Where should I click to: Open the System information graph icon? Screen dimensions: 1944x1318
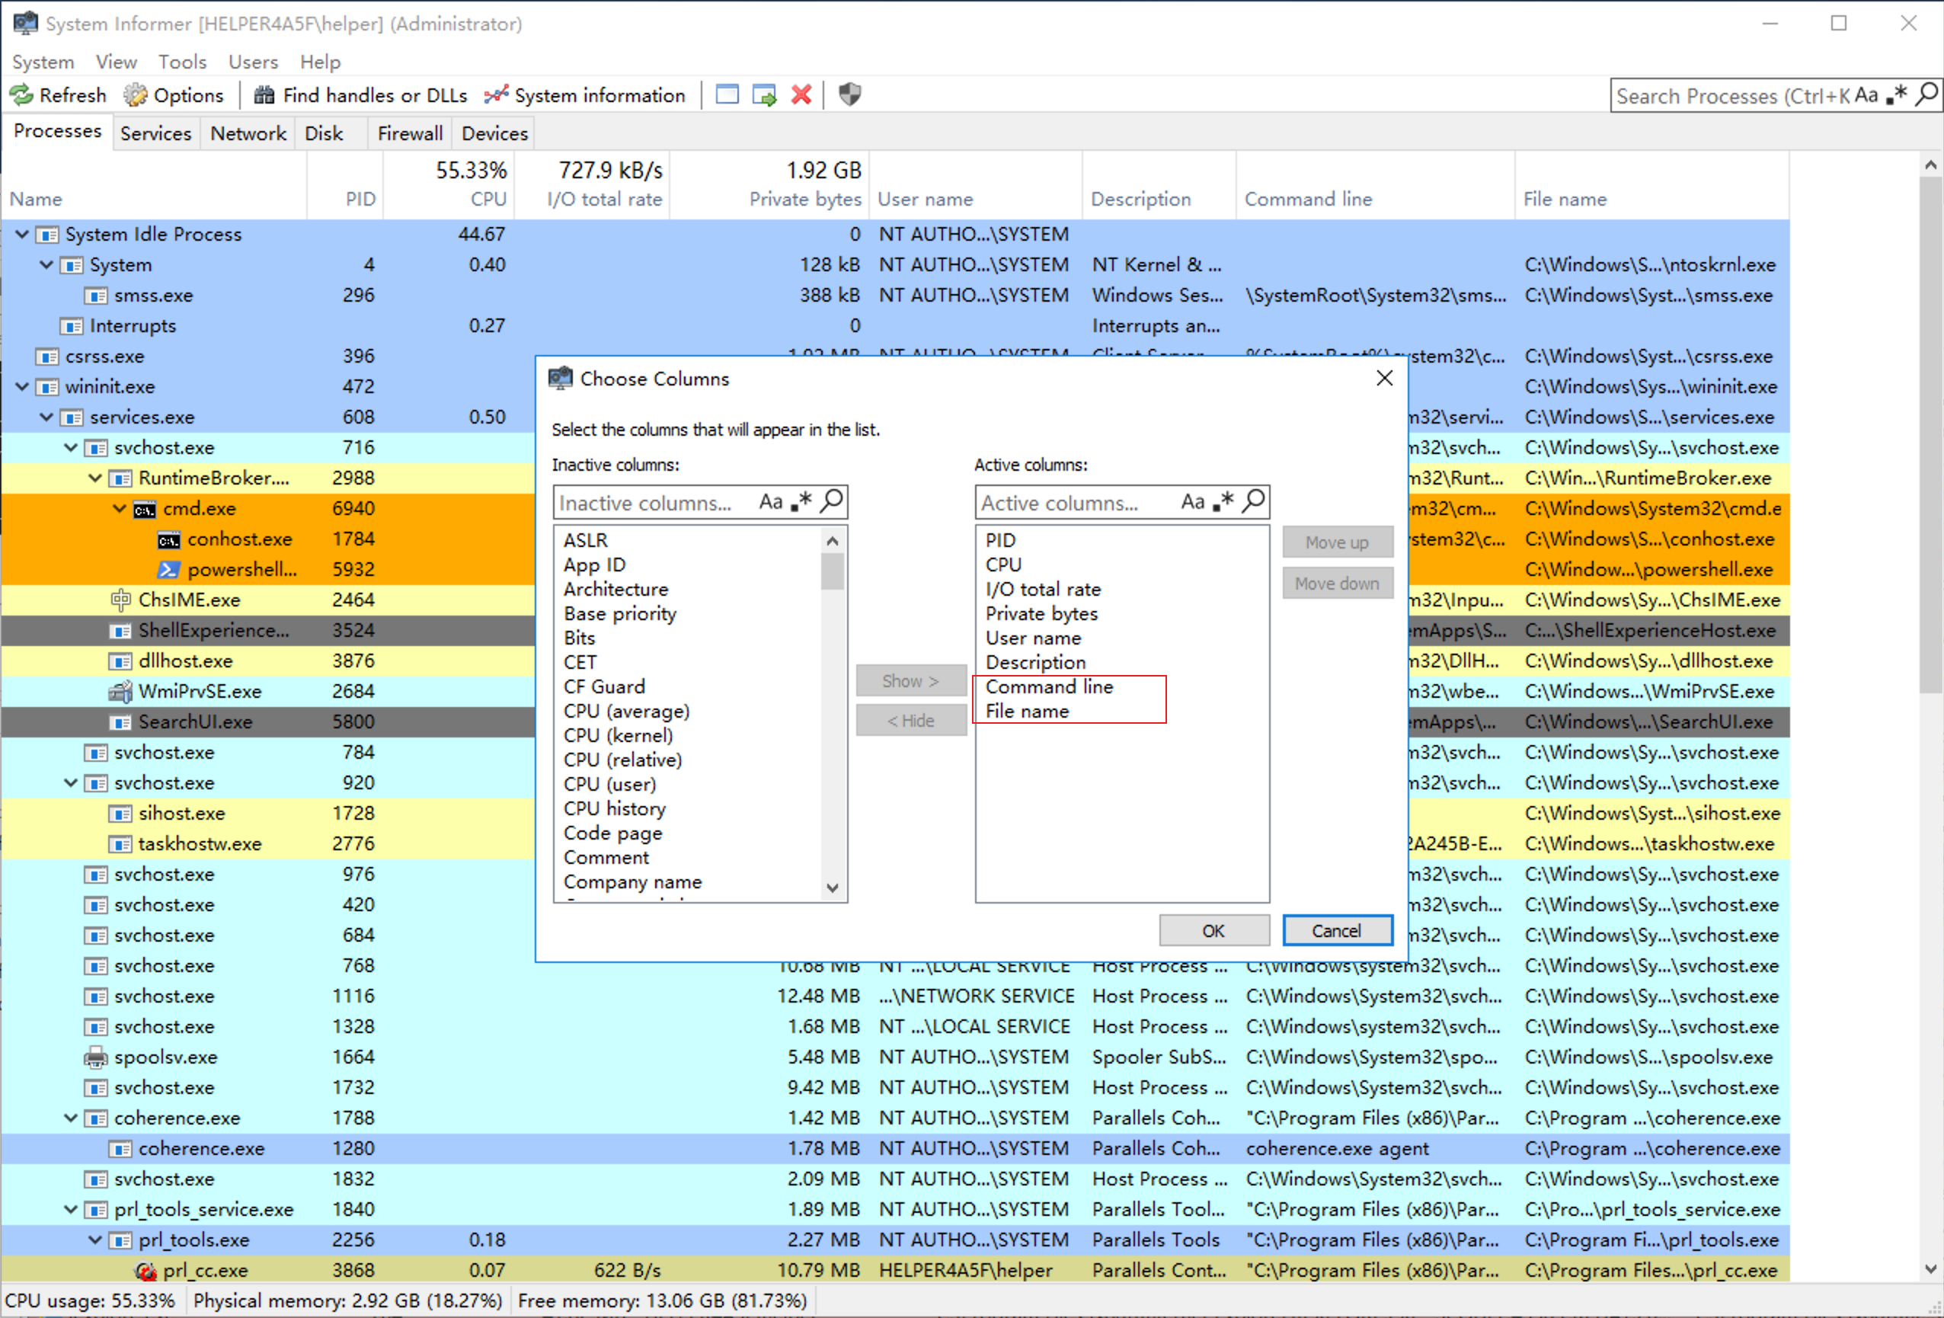496,95
